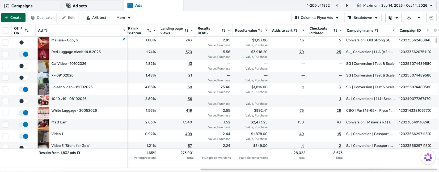Sort by Checkouts initiated column

[335, 31]
